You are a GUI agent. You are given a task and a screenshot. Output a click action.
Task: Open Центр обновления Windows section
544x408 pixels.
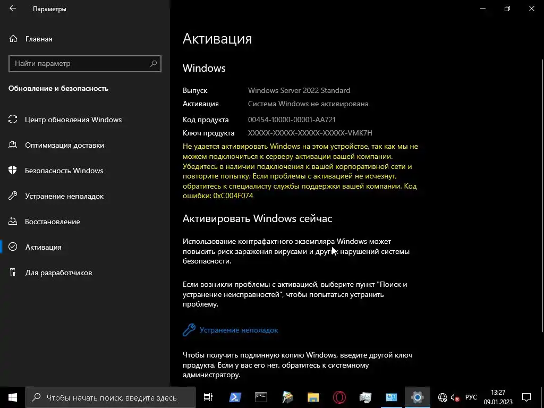coord(73,120)
